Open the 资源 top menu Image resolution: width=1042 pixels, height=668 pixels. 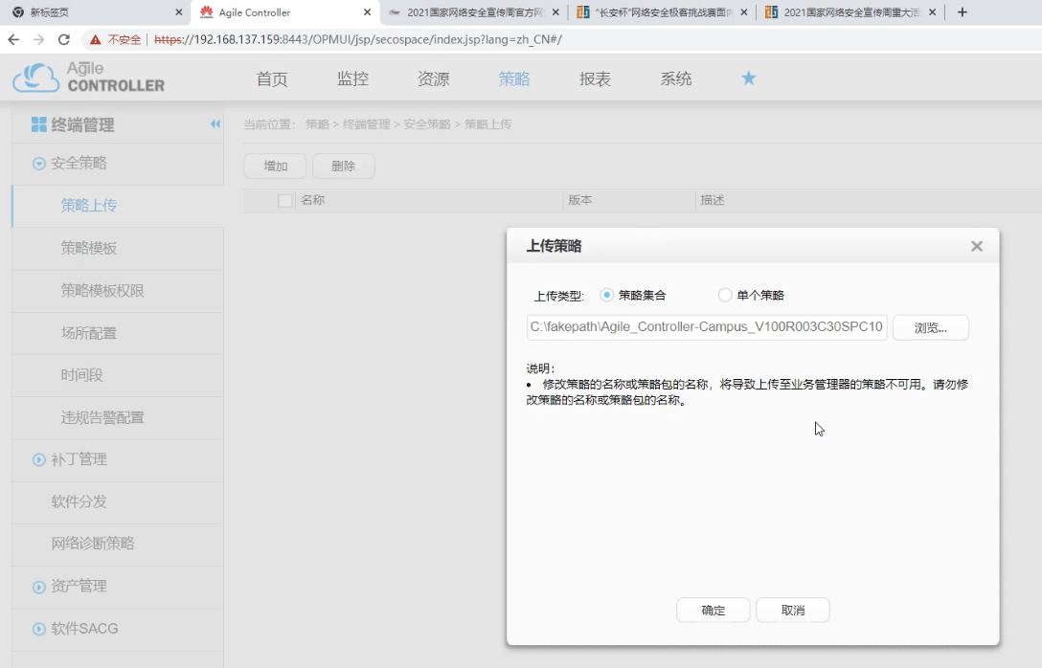click(433, 79)
